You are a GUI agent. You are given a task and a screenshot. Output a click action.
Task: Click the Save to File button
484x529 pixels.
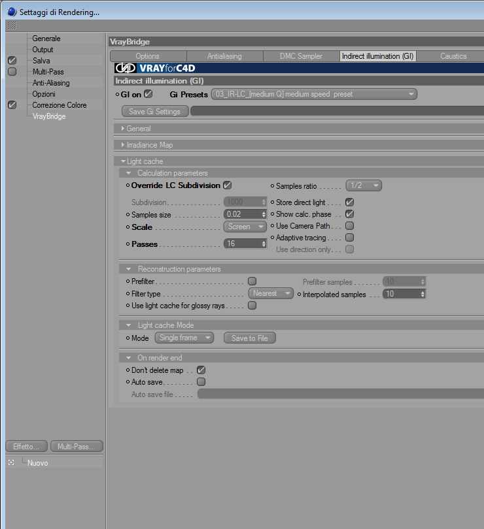click(x=249, y=338)
